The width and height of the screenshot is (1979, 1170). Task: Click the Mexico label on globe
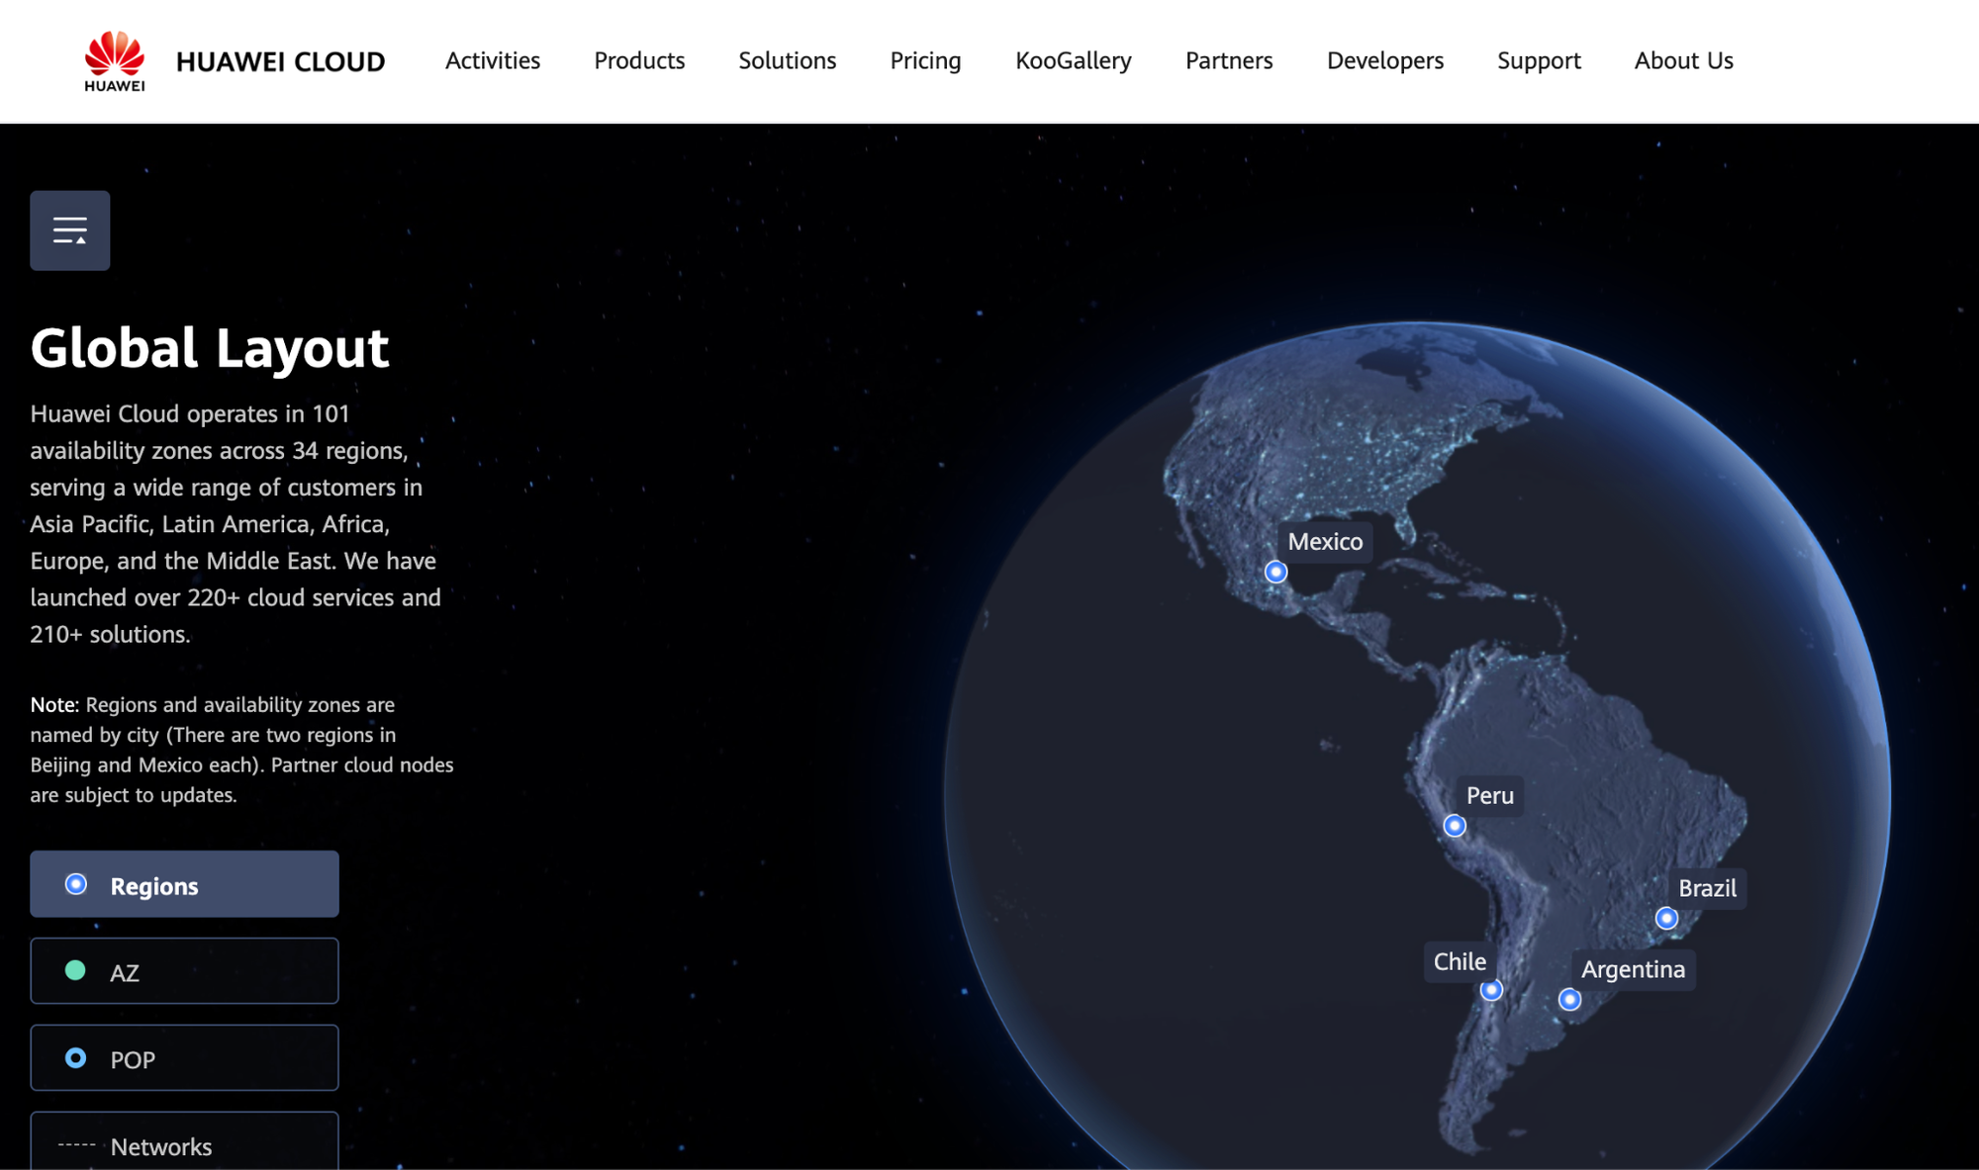[1325, 542]
